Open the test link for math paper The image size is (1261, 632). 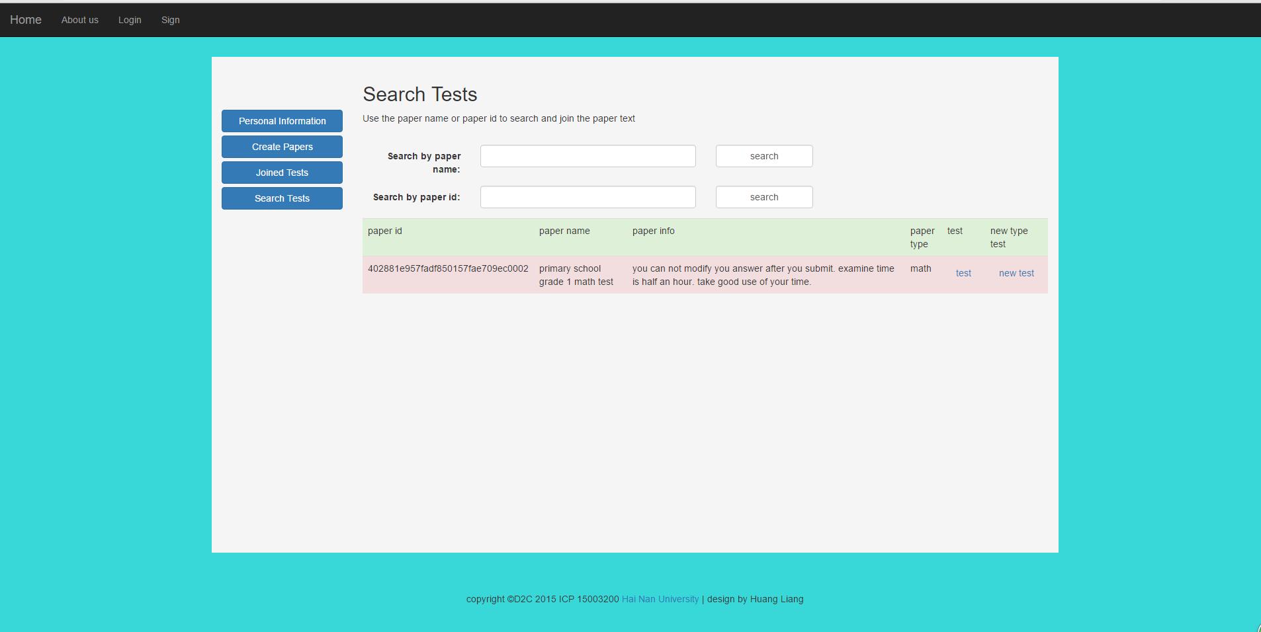coord(963,273)
